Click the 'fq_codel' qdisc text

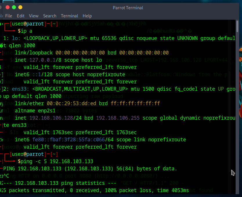[x=186, y=89]
